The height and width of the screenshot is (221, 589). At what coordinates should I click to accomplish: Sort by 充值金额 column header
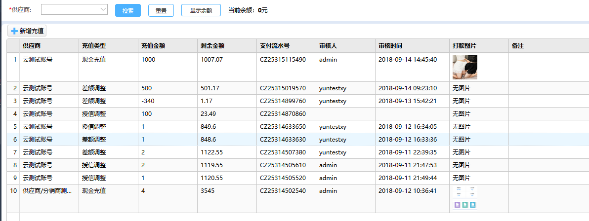(153, 46)
